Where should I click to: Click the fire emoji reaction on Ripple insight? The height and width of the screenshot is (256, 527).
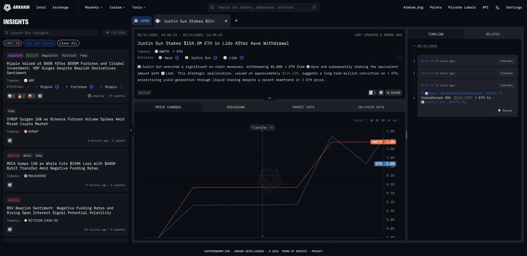(x=22, y=96)
